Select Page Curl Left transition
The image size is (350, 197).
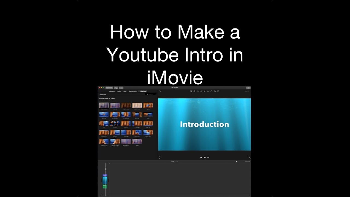(x=104, y=141)
